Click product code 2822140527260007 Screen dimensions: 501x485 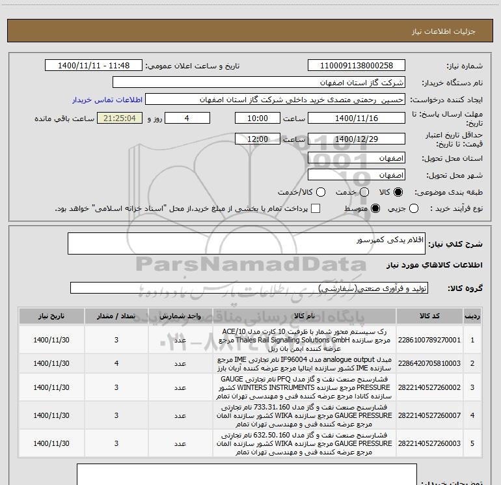click(429, 415)
